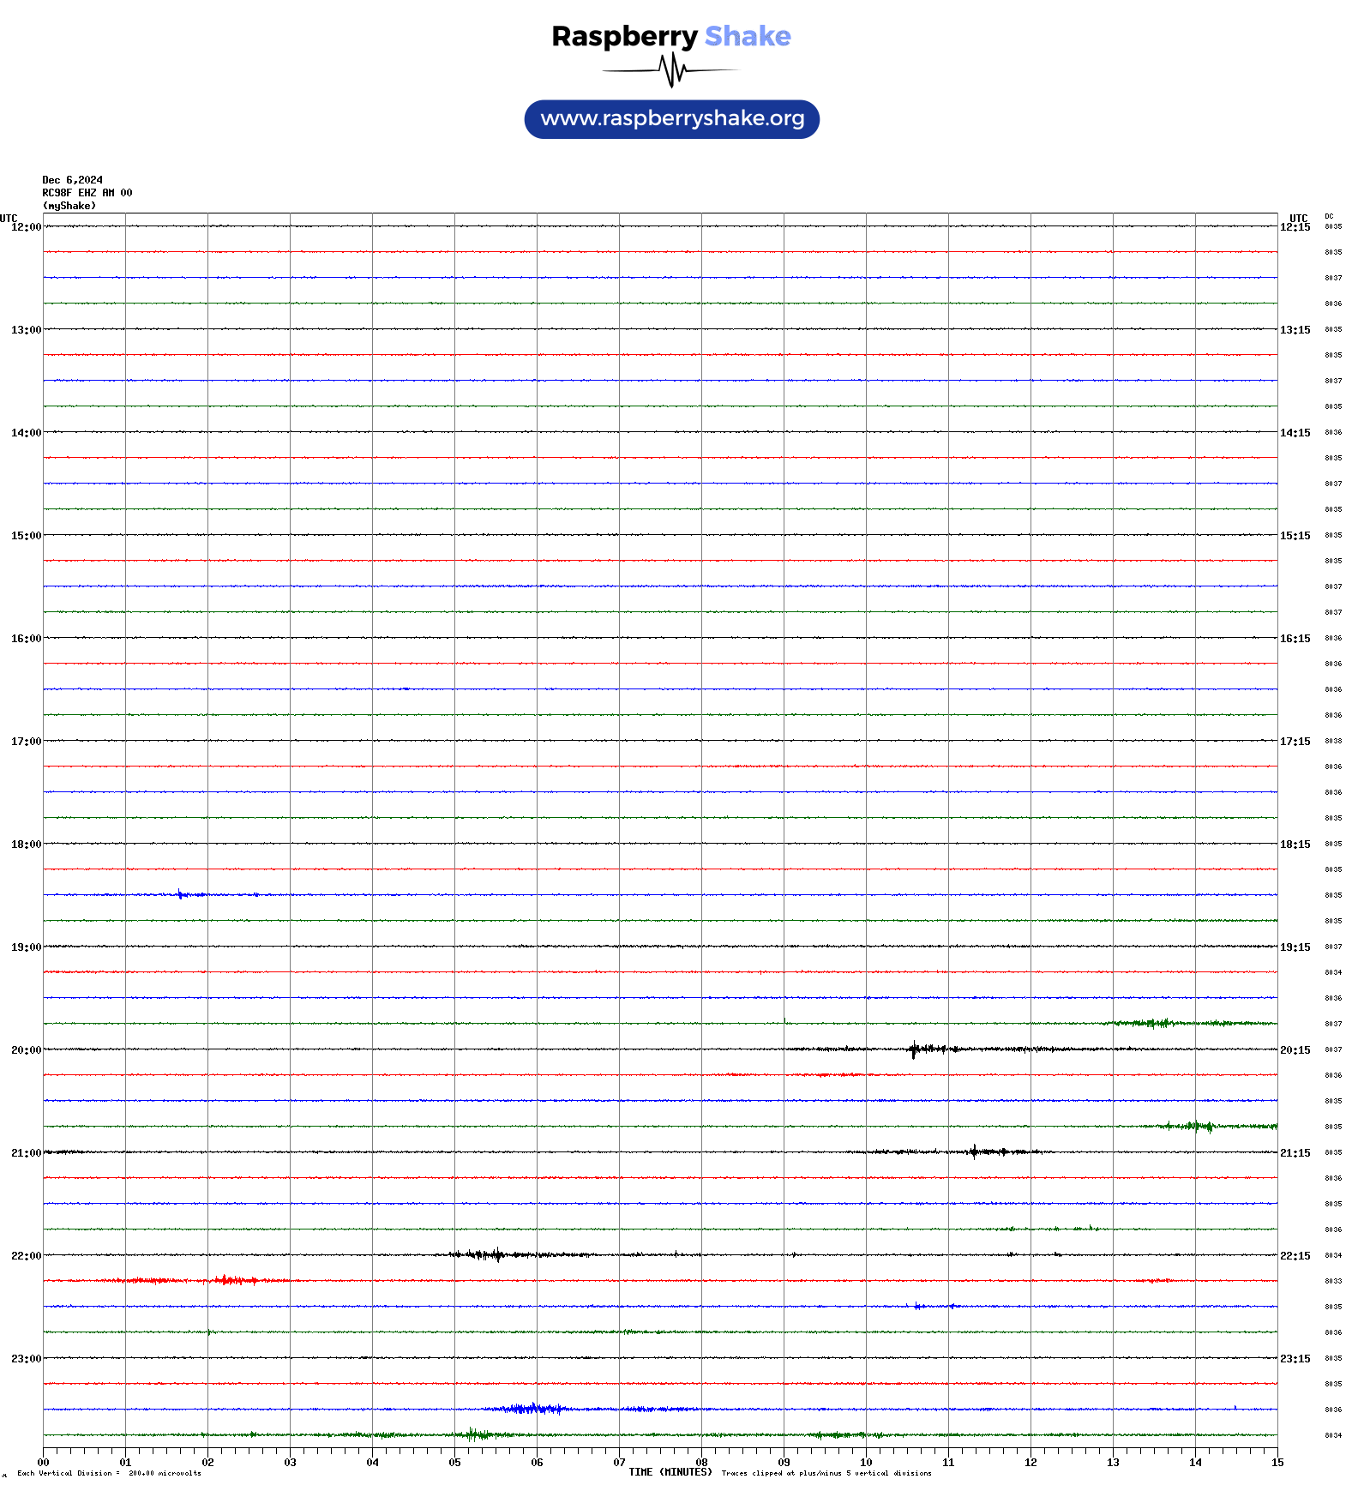Click the green event burst on the 20:45 trace
Screen dimensions: 1346x1485
click(1197, 1126)
